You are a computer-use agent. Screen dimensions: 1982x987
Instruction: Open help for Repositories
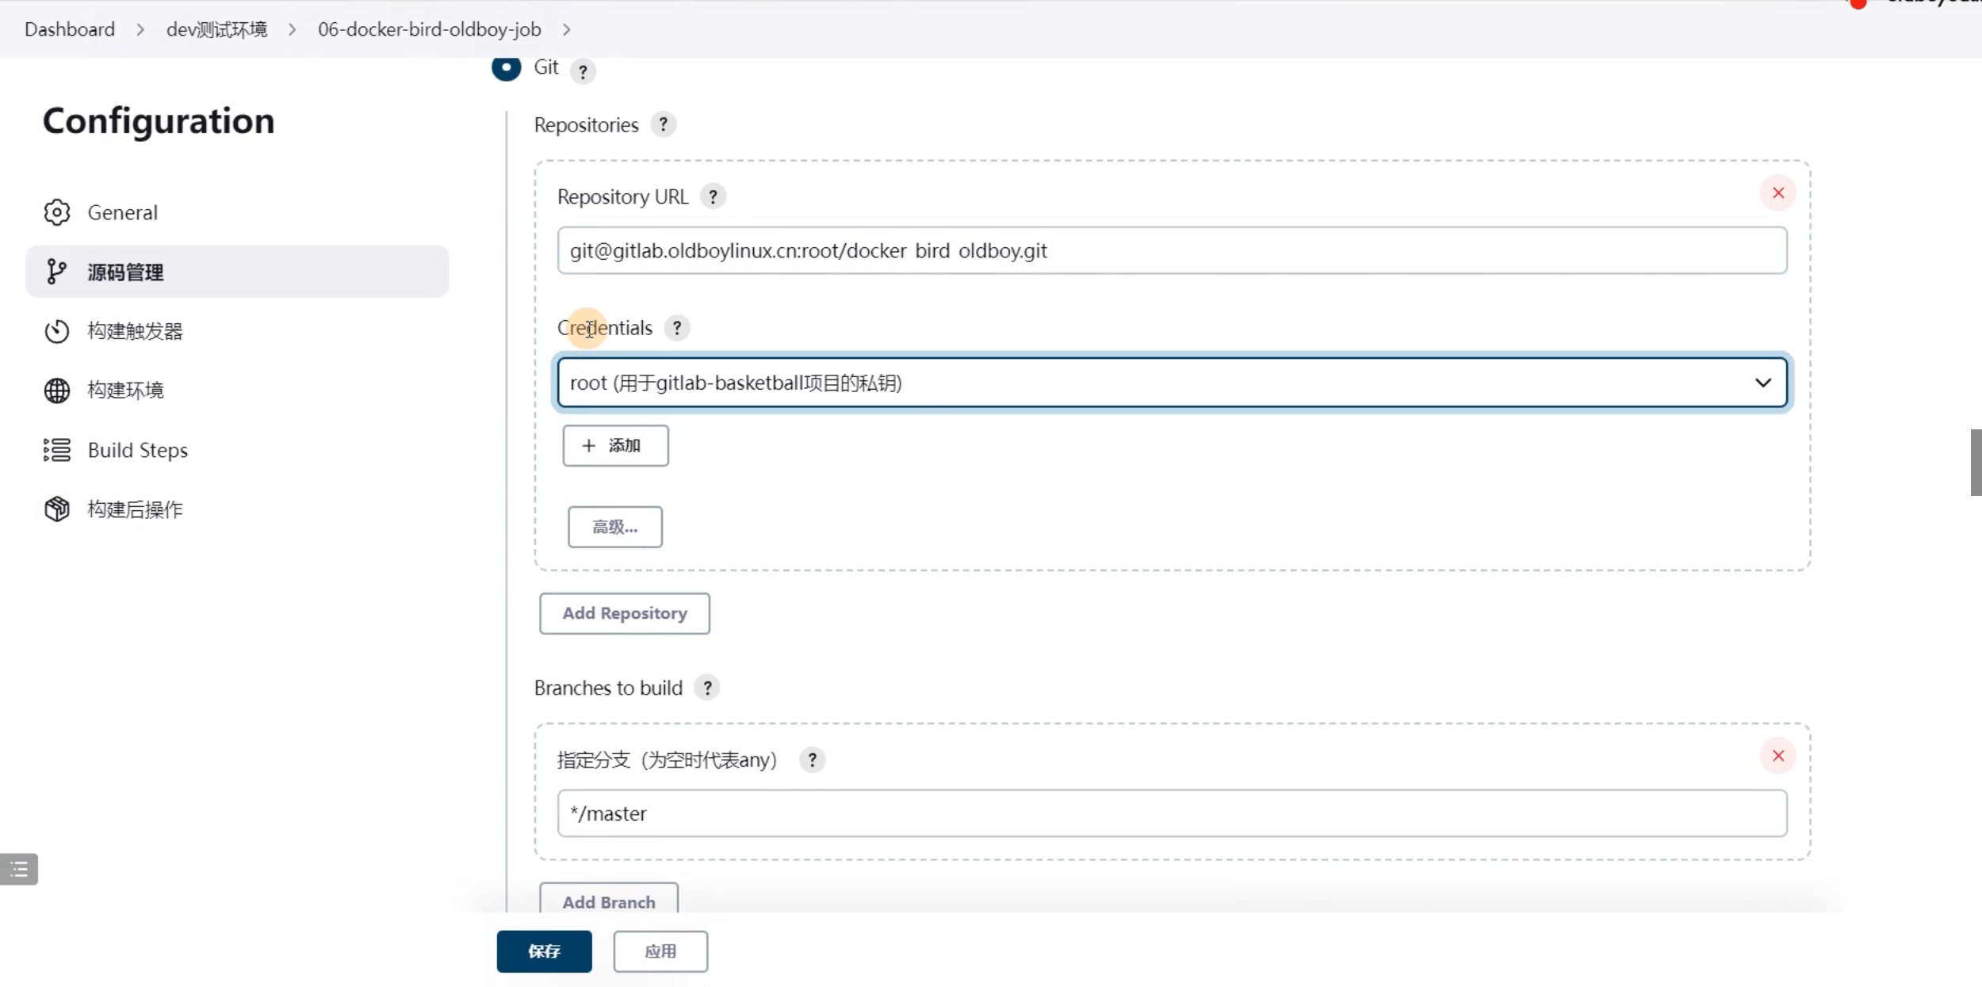pos(664,124)
